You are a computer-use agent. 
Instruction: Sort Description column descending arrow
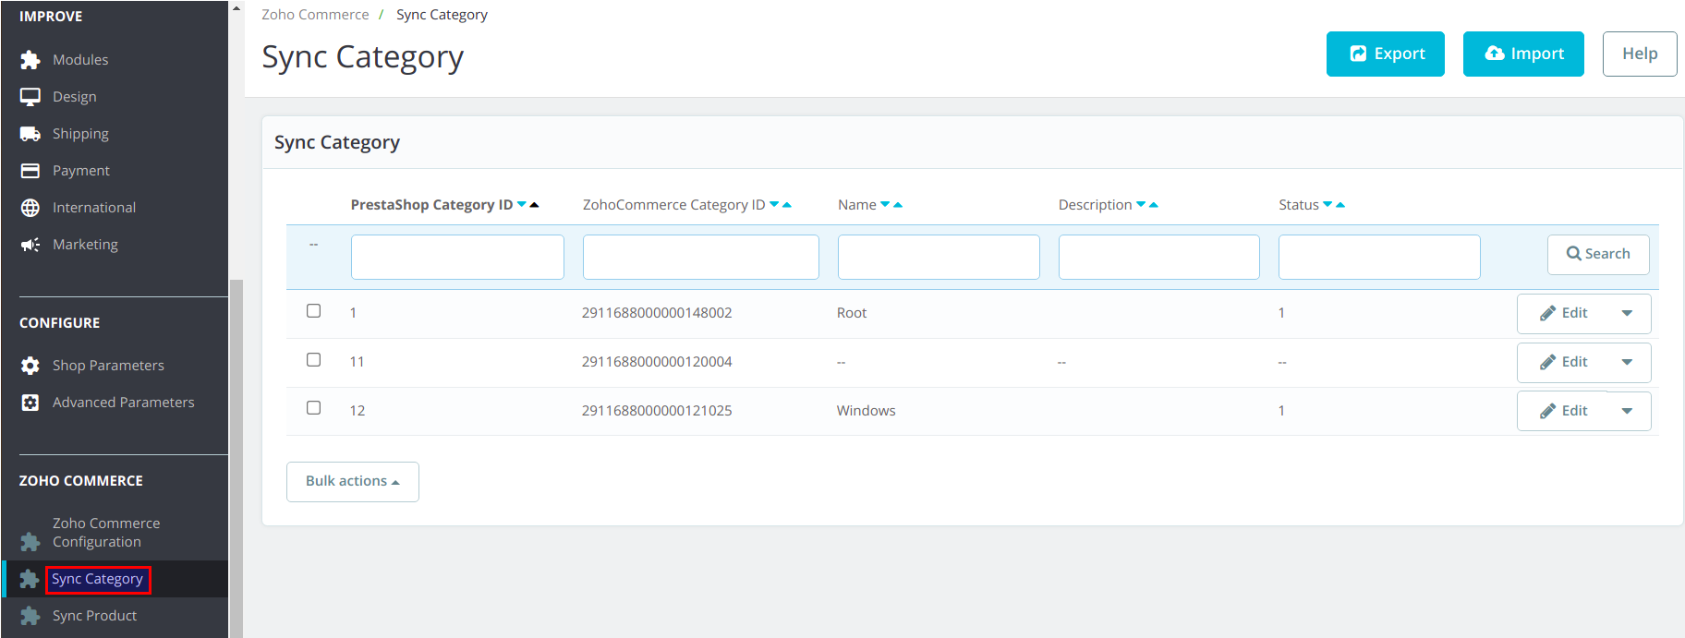1141,205
